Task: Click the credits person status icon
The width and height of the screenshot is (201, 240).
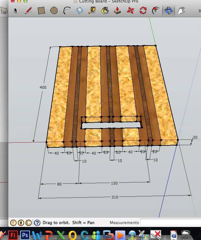Action: click(x=21, y=222)
